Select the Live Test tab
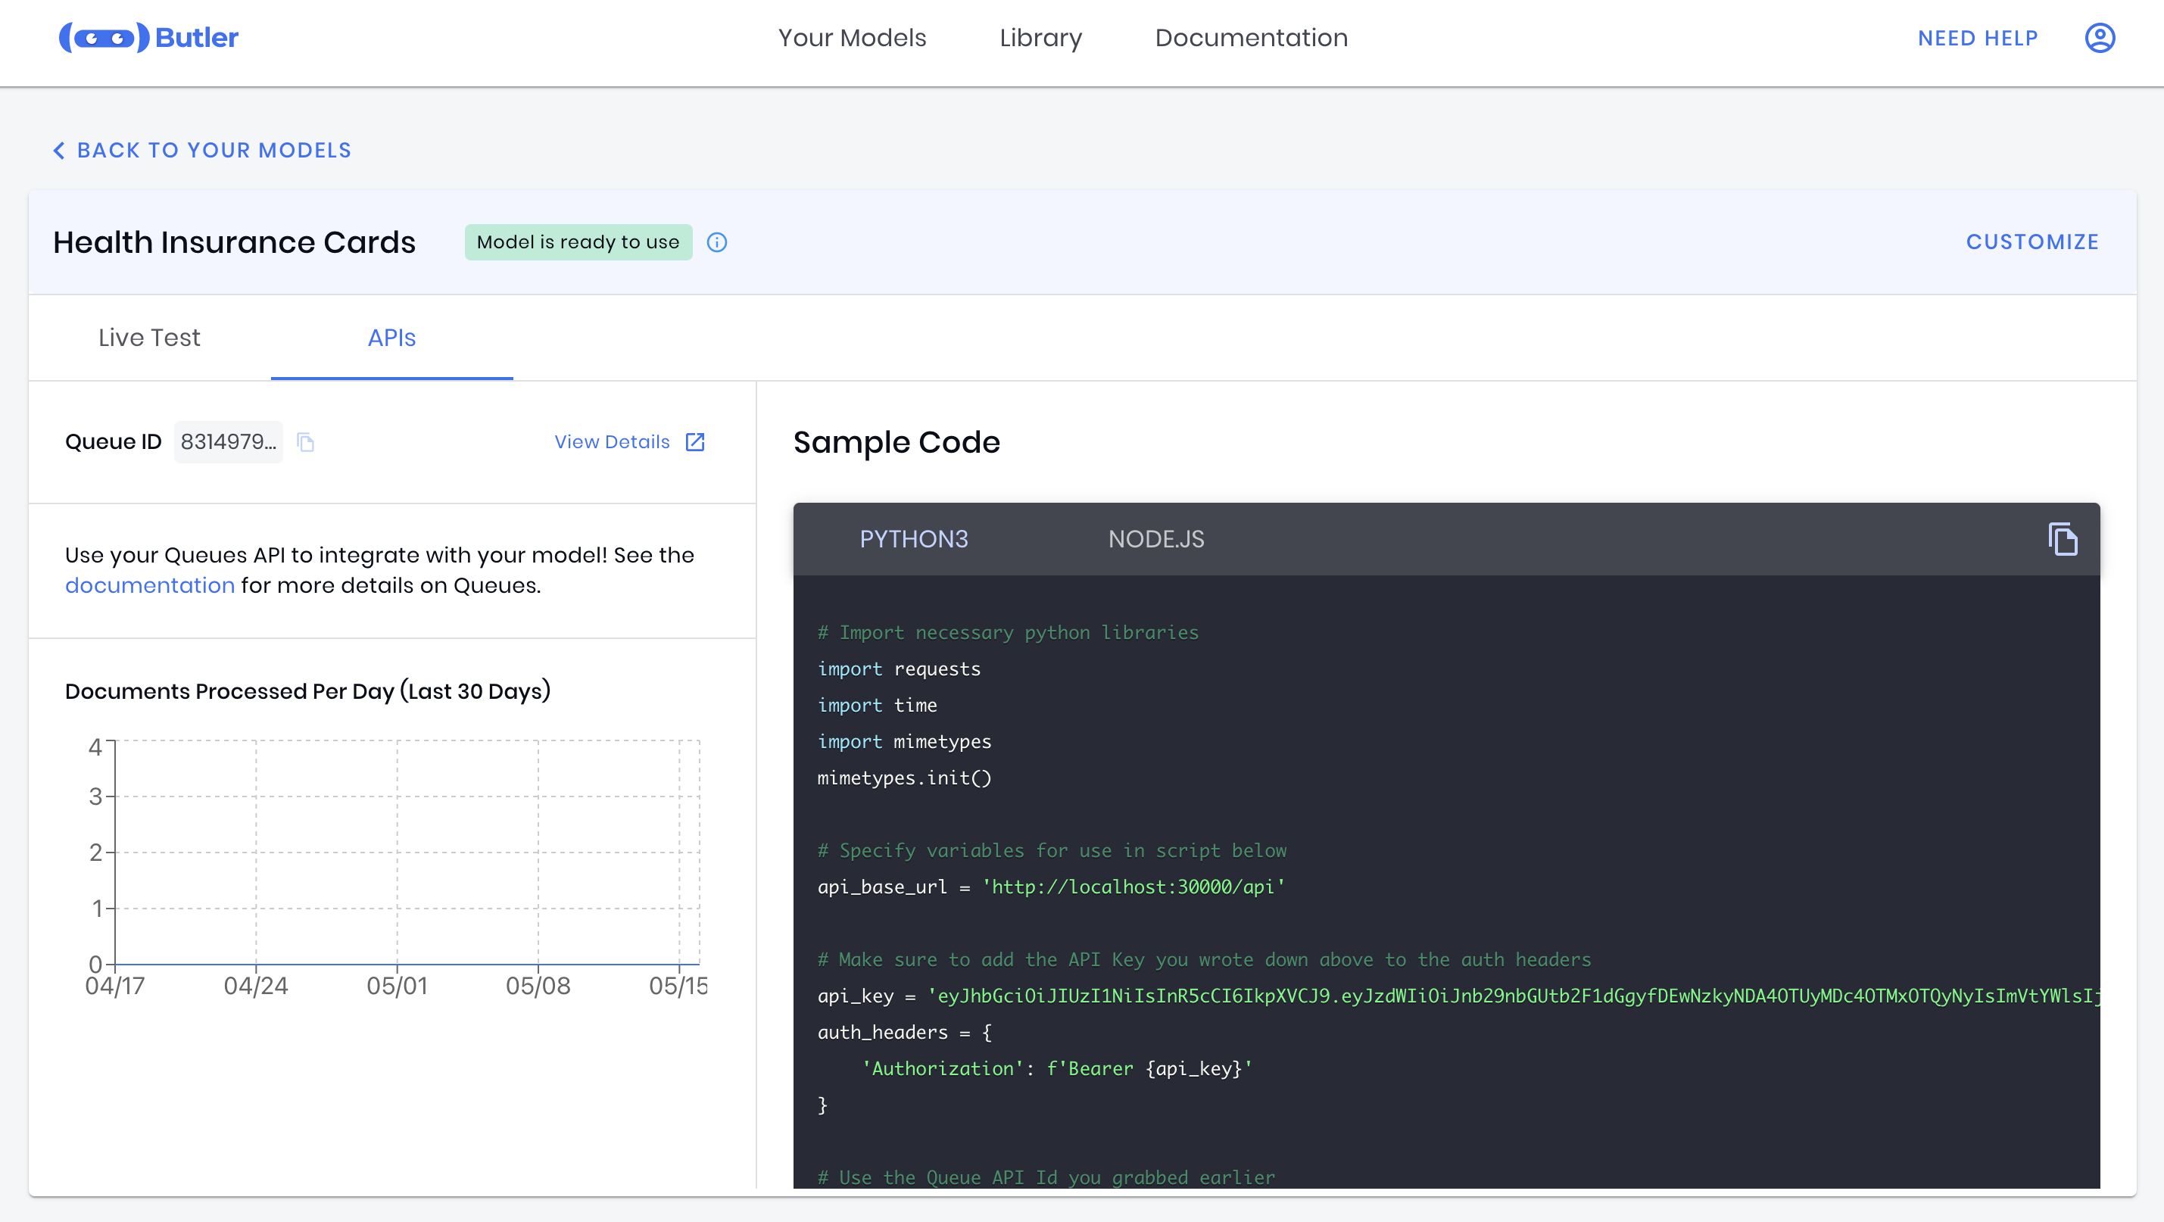The width and height of the screenshot is (2164, 1222). 148,339
